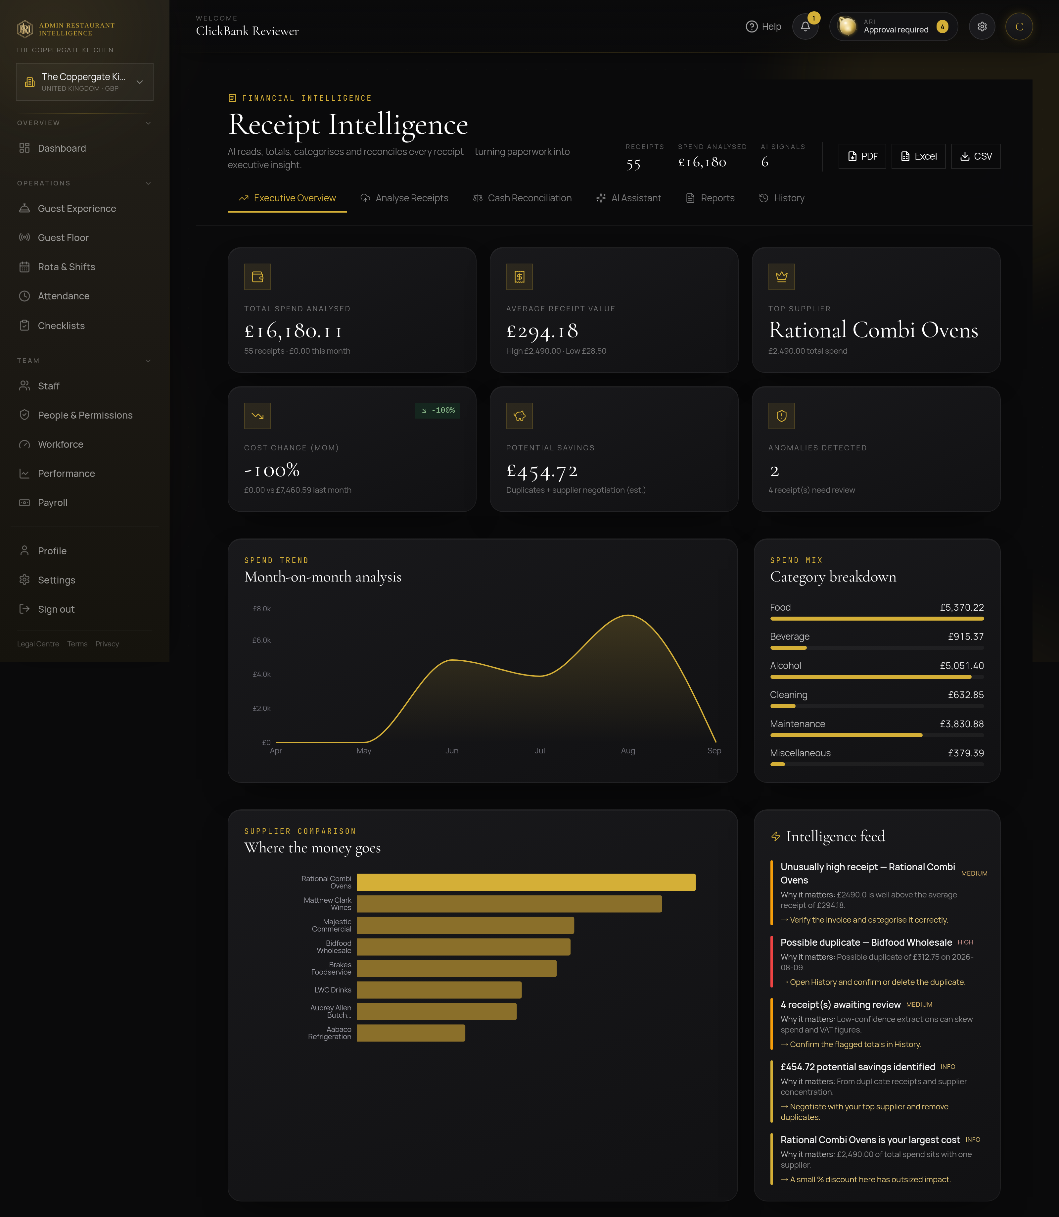
Task: Click the Rational Combi Ovens supplier bar
Action: click(526, 882)
